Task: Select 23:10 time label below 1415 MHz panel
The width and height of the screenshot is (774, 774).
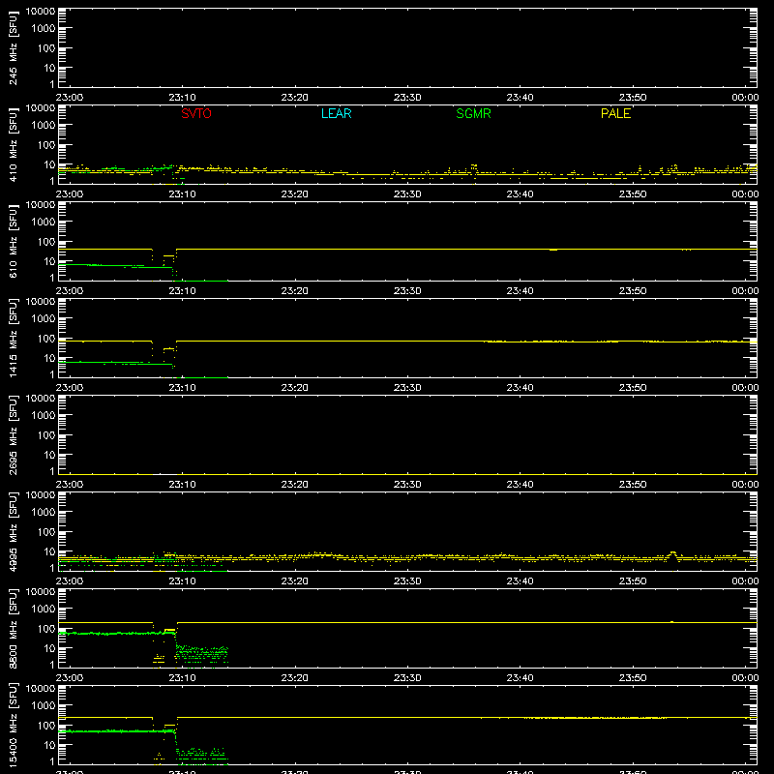Action: point(182,388)
